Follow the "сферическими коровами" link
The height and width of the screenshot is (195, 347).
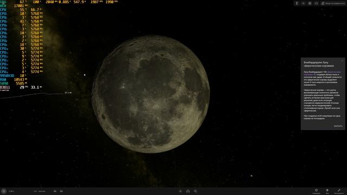pyautogui.click(x=323, y=73)
